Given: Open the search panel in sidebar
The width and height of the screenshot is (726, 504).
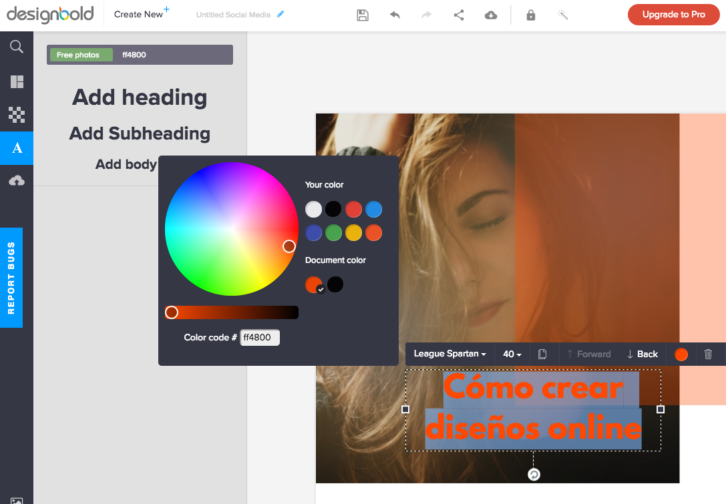Looking at the screenshot, I should tap(17, 47).
